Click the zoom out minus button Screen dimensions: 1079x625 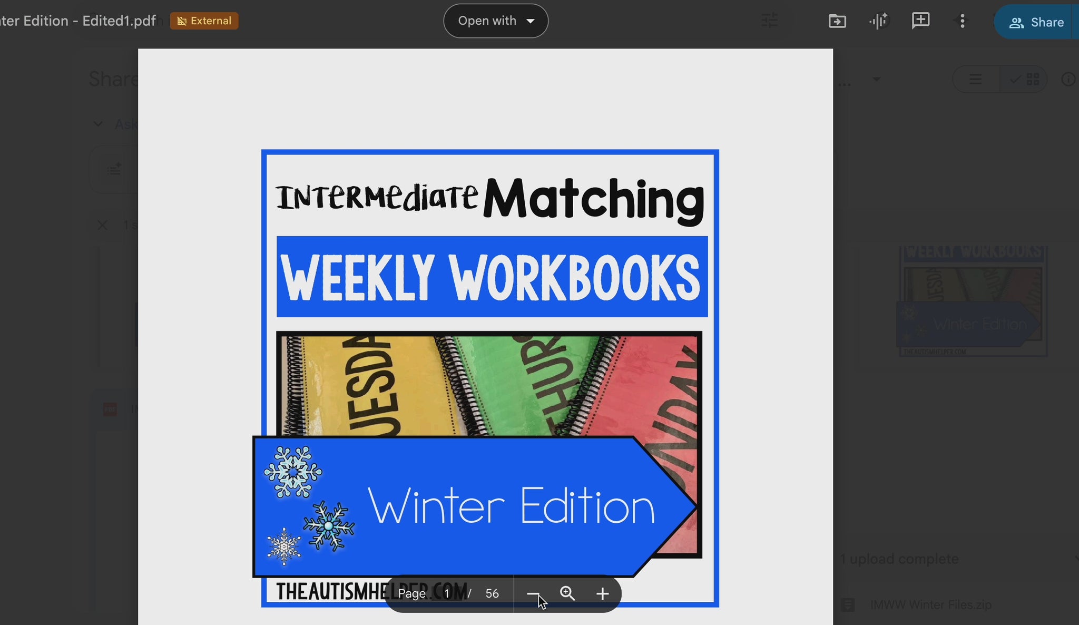[533, 594]
